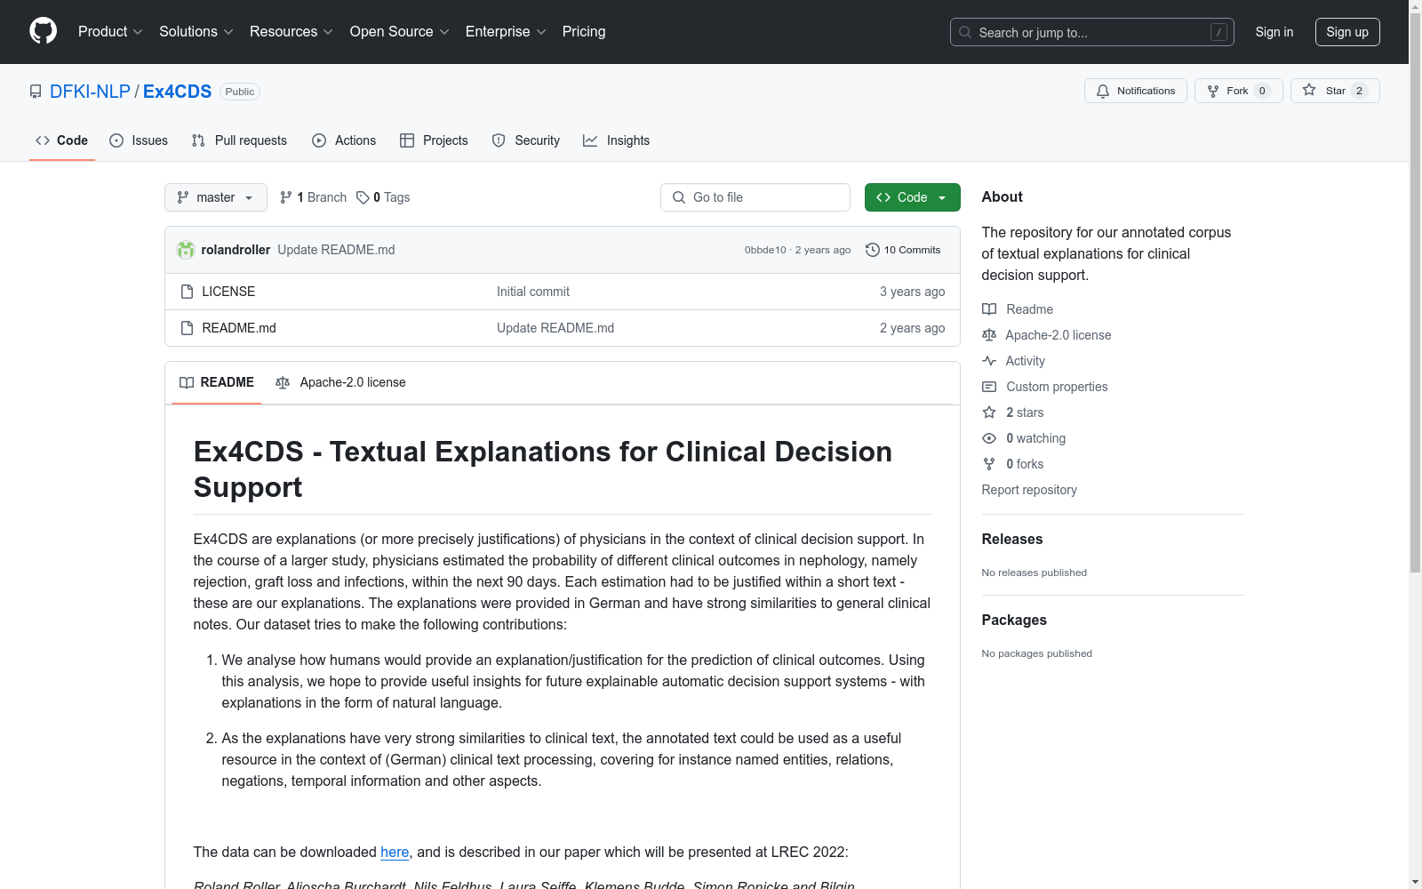
Task: Open the rolandroller author link
Action: 236,250
